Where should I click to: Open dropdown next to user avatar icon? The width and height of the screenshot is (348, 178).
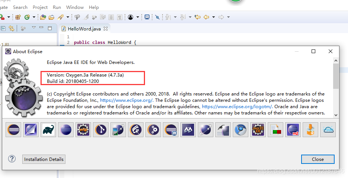(x=138, y=17)
